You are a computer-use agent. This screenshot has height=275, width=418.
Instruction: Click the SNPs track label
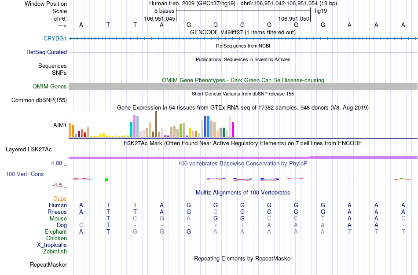[x=59, y=73]
